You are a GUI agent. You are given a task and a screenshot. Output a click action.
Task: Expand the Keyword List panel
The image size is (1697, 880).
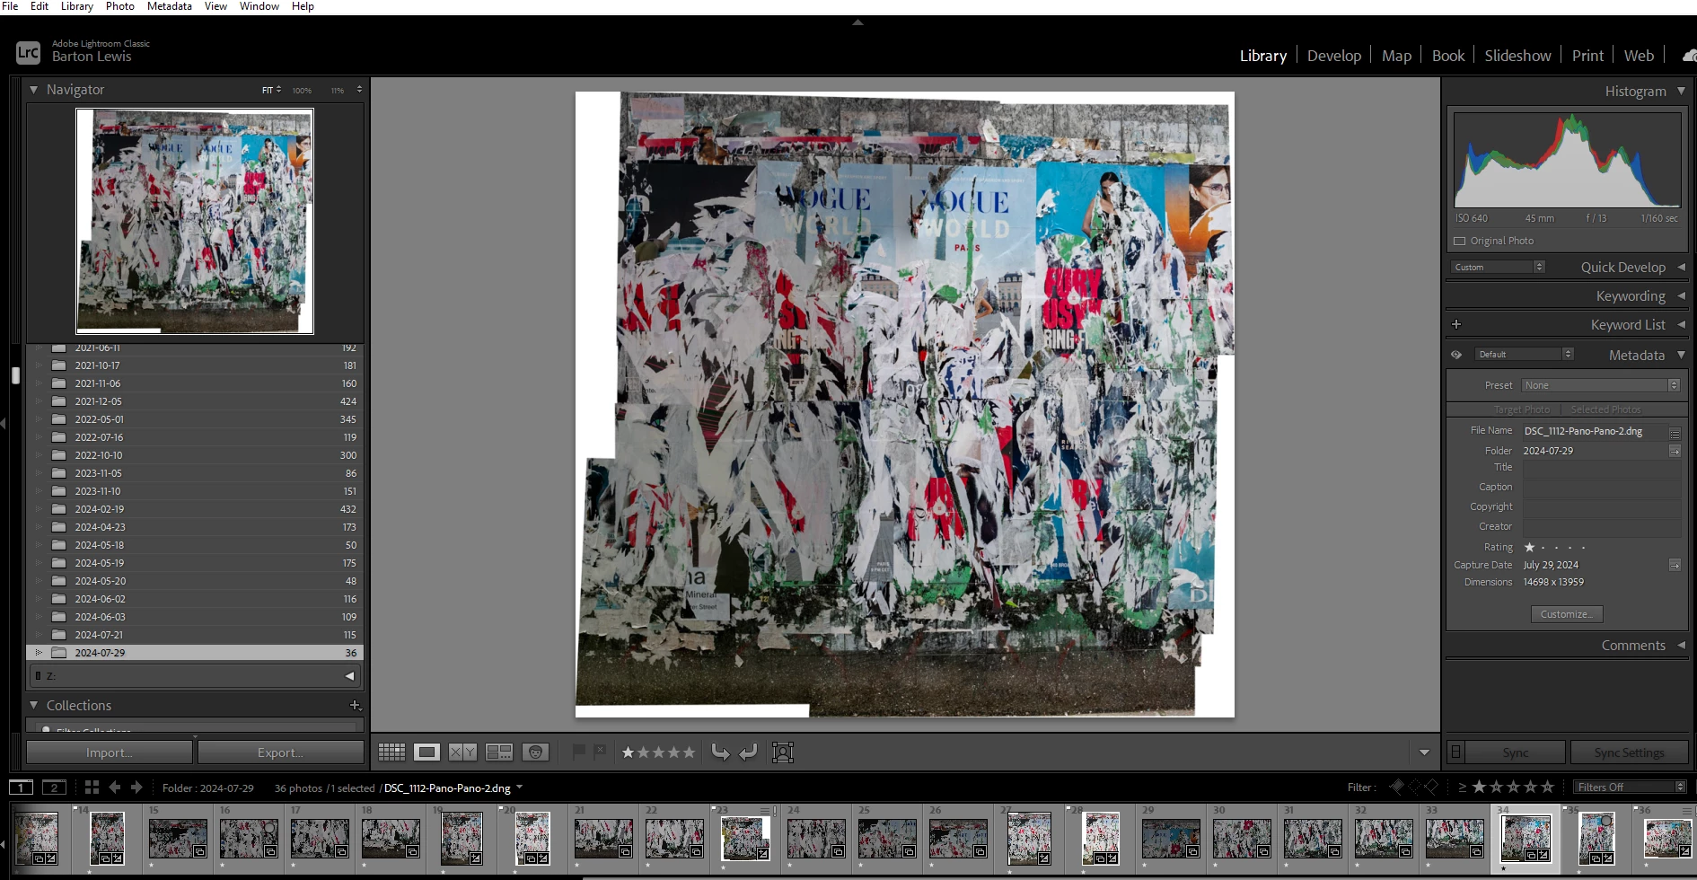point(1681,324)
